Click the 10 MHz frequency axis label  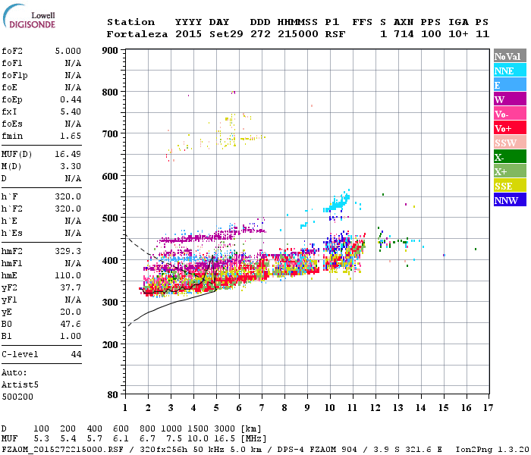point(330,408)
